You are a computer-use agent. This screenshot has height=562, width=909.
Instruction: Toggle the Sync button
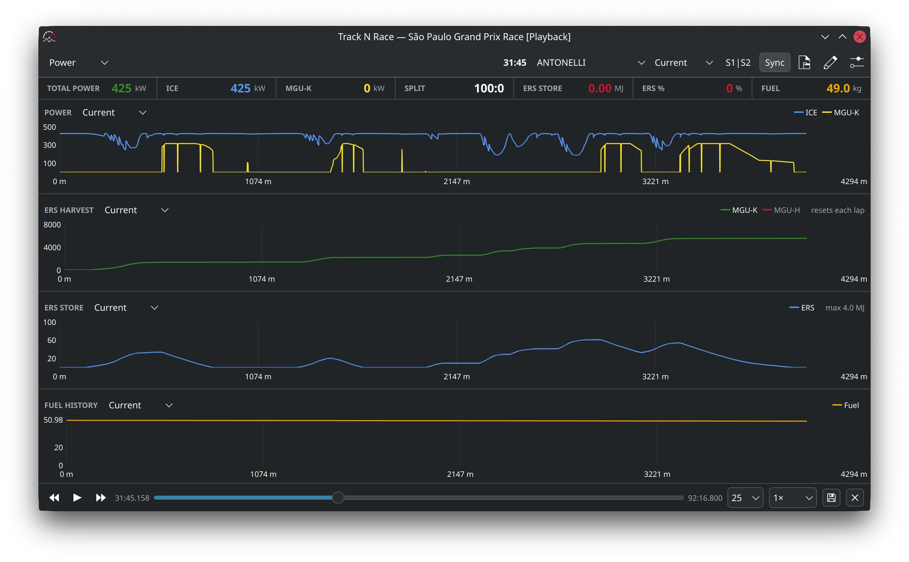[x=775, y=62]
